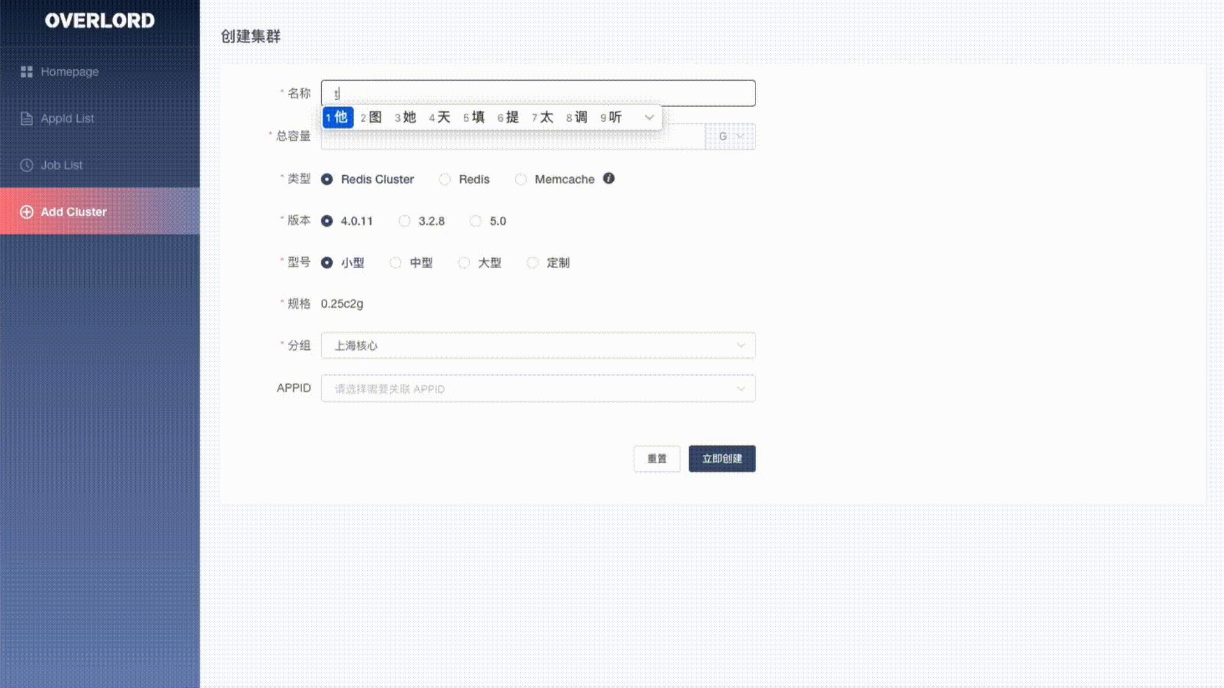Screen dimensions: 1224x688
Task: Click the Homepage icon in the sidebar
Action: click(27, 71)
